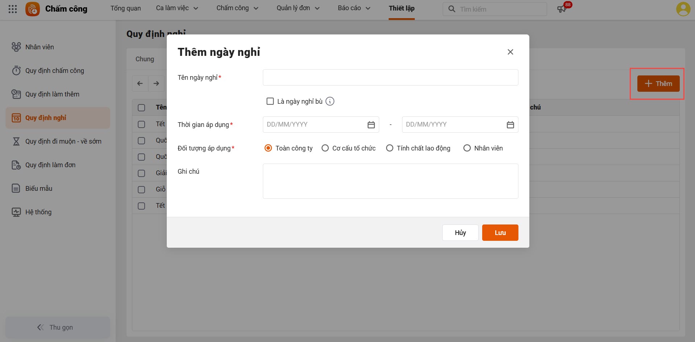Select the Nhân viên radio option
695x342 pixels.
point(467,148)
